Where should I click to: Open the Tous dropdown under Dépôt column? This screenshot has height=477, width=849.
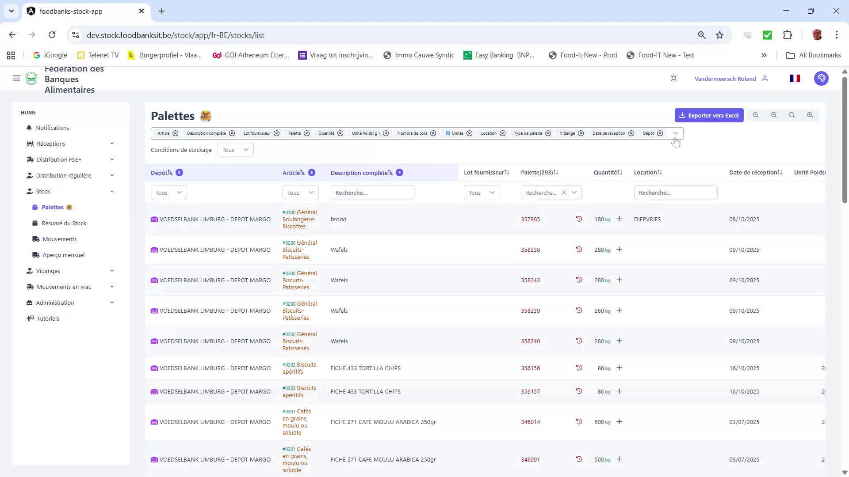click(x=168, y=192)
